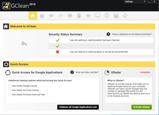
Task: Enable Also delete Google cookies
Action: [x=10, y=86]
